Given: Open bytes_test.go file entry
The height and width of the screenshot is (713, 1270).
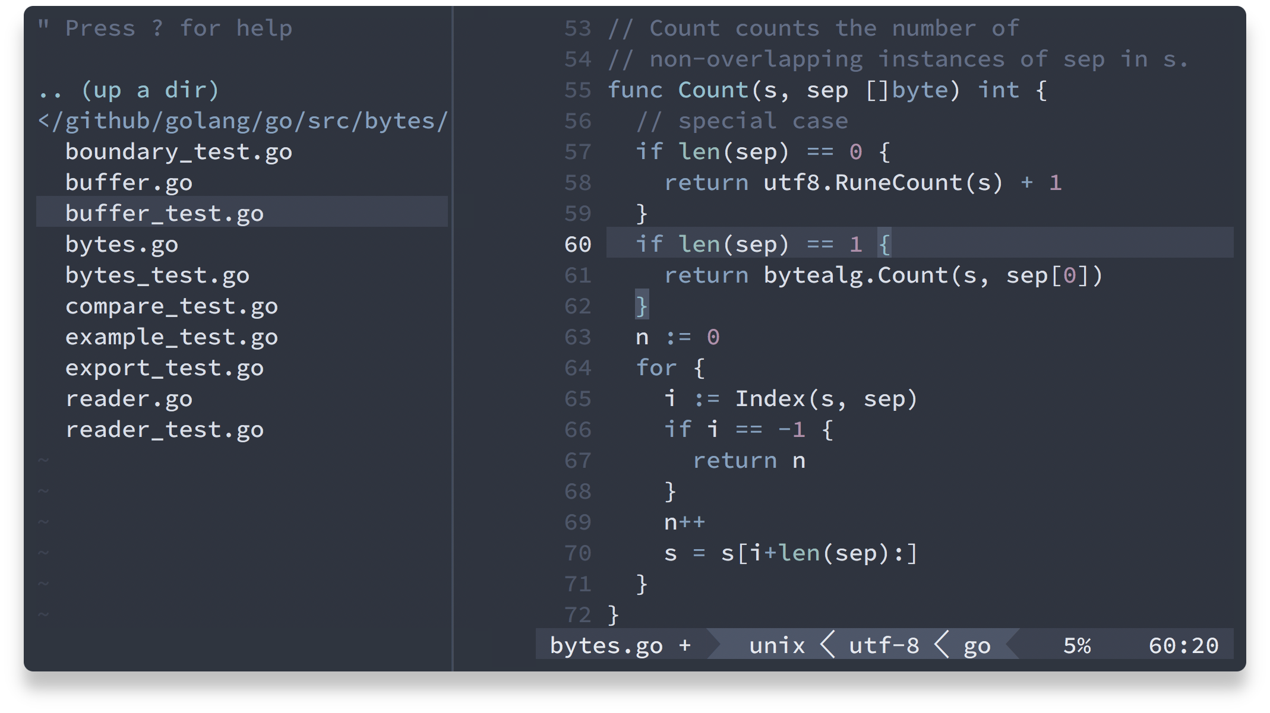Looking at the screenshot, I should click(x=157, y=275).
